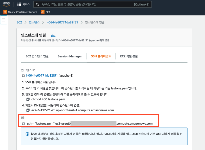Go to 인스턴스 breadcrumb link
Viewport: 205px width, 150px height.
point(34,22)
